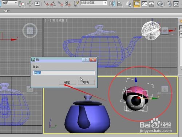Click 取消 to cancel the group dialog
This screenshot has height=137, width=182.
[x=86, y=82]
